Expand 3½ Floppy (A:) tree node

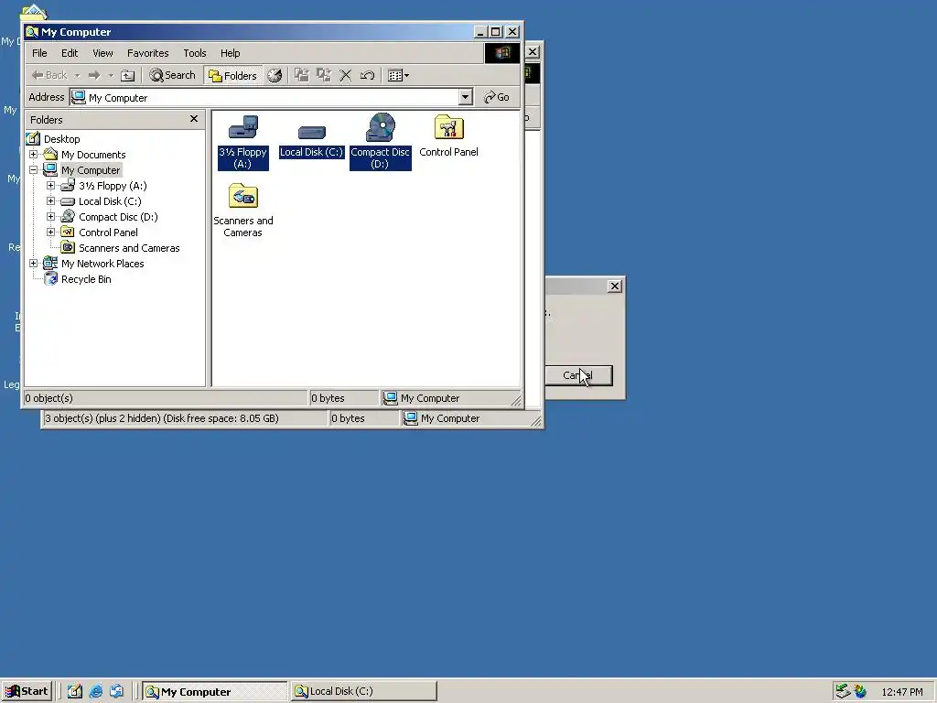point(51,185)
